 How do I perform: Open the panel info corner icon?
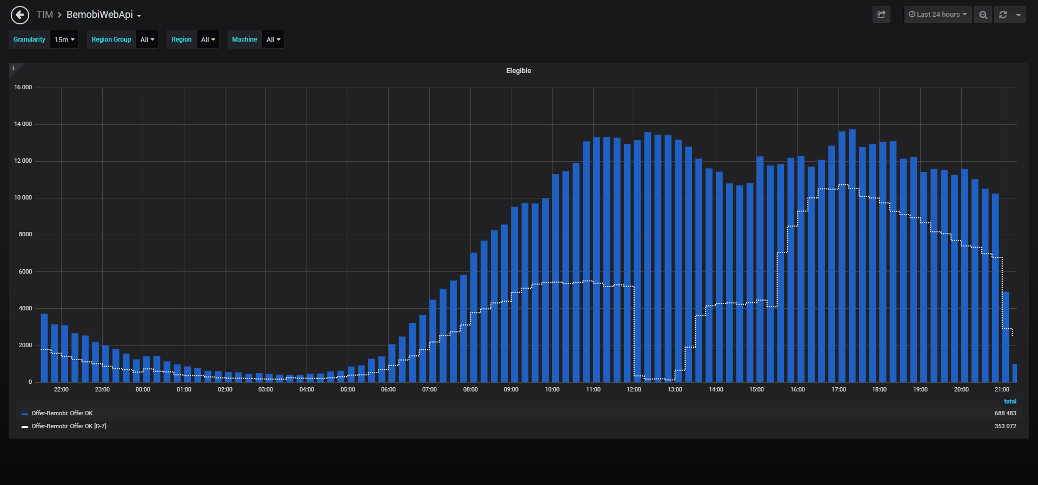click(x=14, y=68)
